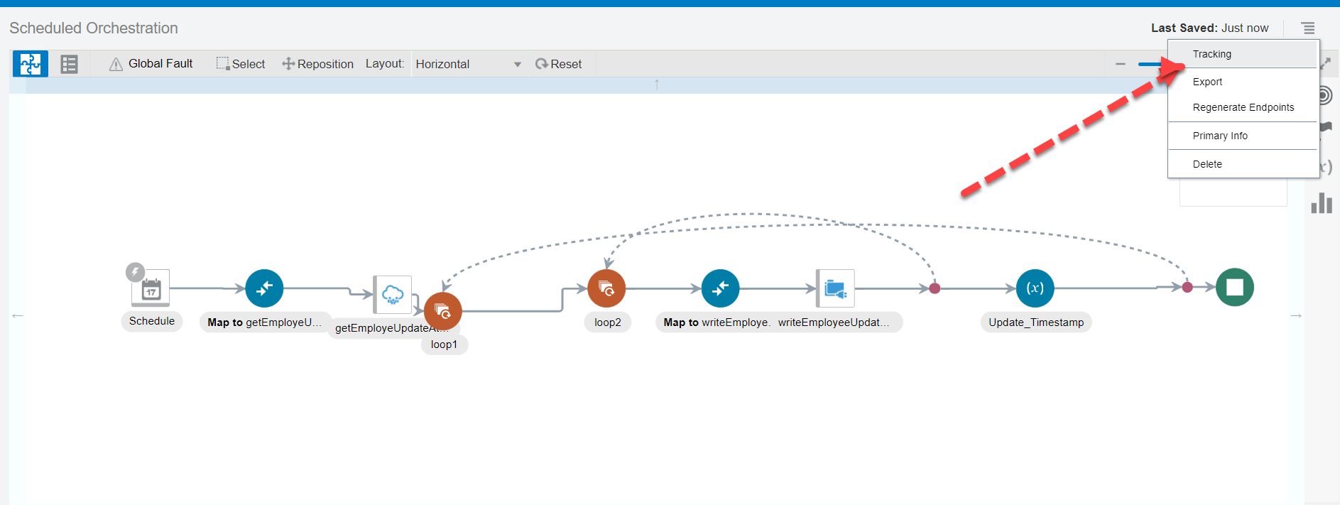Select the loop2 for-each node
This screenshot has height=505, width=1340.
coord(606,288)
